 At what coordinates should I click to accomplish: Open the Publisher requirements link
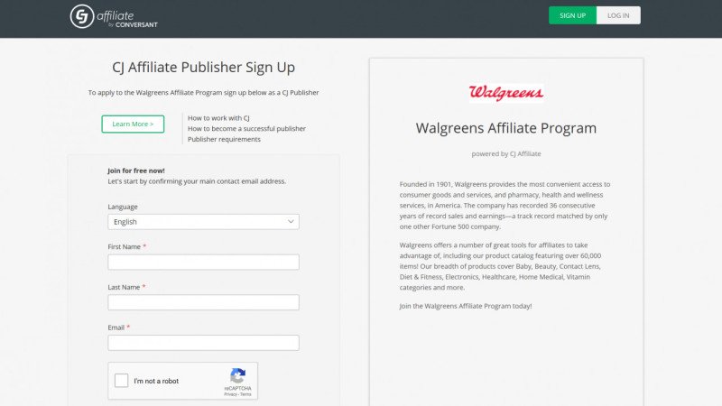click(224, 139)
